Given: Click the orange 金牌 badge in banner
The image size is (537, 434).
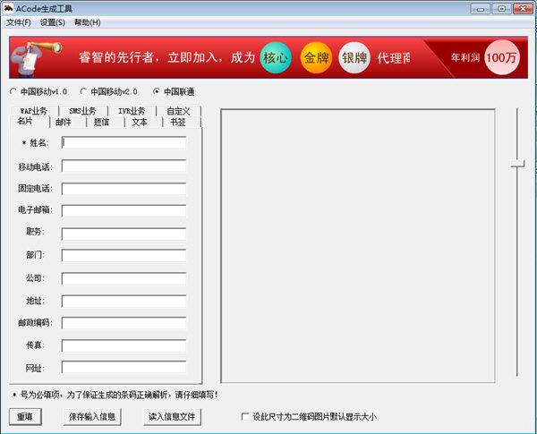Looking at the screenshot, I should pyautogui.click(x=316, y=58).
